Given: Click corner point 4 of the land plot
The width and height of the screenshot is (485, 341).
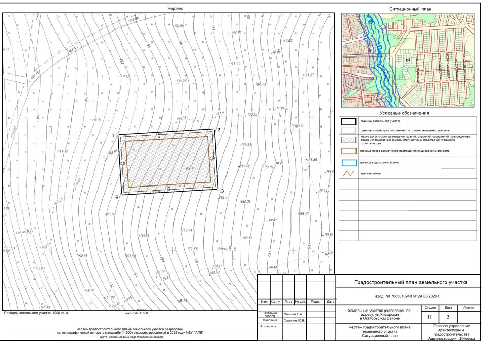Looking at the screenshot, I should click(x=121, y=195).
